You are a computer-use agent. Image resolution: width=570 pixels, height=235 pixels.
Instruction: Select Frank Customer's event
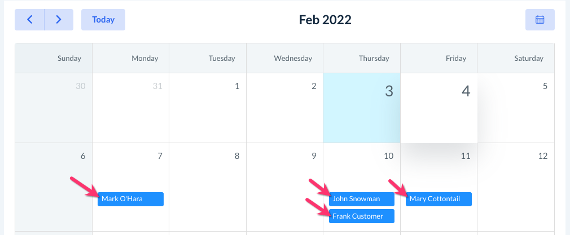tap(361, 216)
